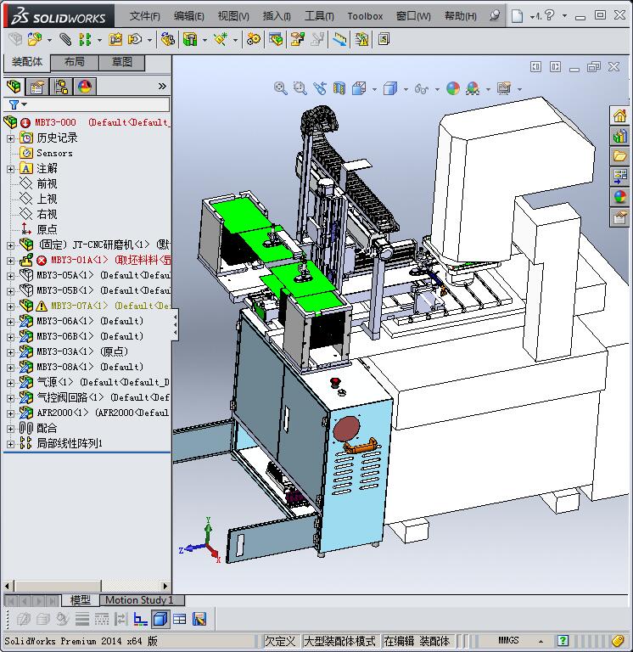Viewport: 633px width, 652px height.
Task: Open the Design Library icon in task pane
Action: coord(619,136)
